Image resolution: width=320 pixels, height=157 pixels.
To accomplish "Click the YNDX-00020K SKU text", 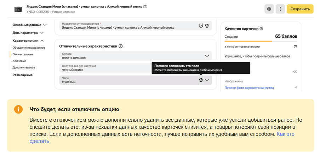I will point(38,12).
